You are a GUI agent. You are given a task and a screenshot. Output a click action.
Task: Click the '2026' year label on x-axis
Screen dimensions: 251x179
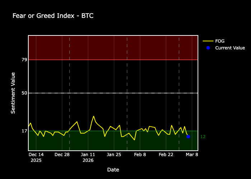88,160
